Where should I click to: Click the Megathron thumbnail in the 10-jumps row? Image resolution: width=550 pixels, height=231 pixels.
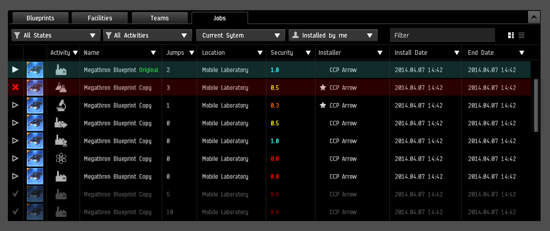coord(35,212)
